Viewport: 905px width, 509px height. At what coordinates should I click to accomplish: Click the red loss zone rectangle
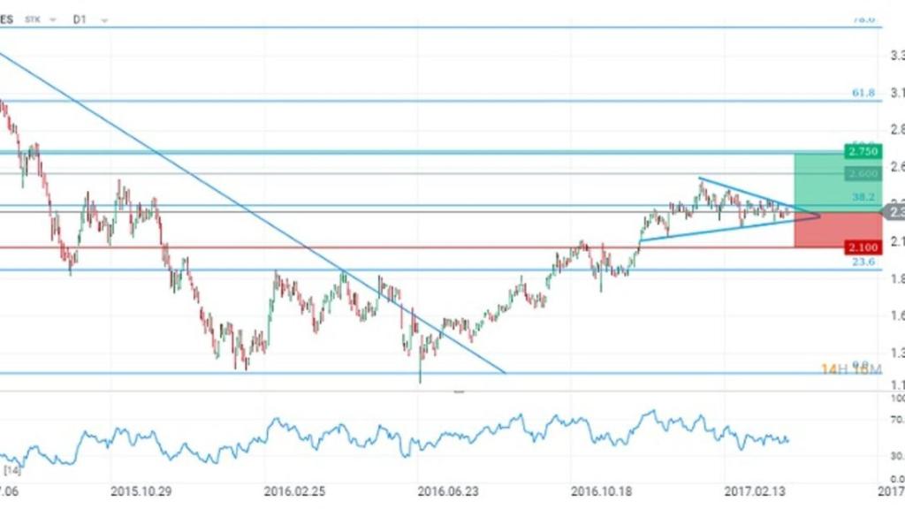pos(820,230)
